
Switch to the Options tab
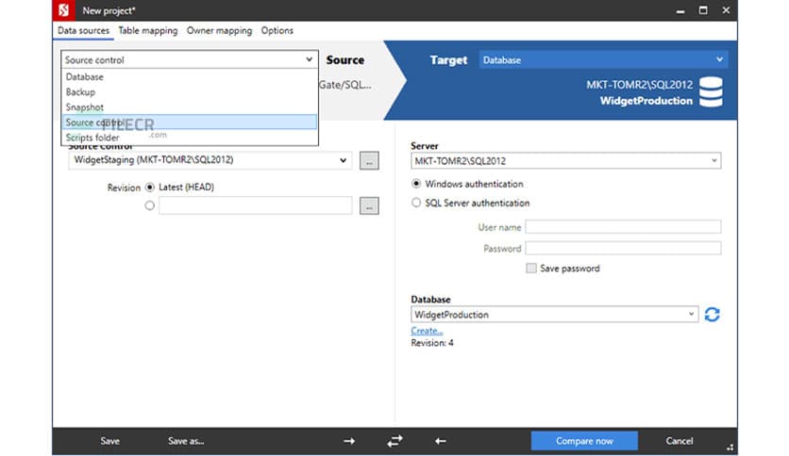277,31
